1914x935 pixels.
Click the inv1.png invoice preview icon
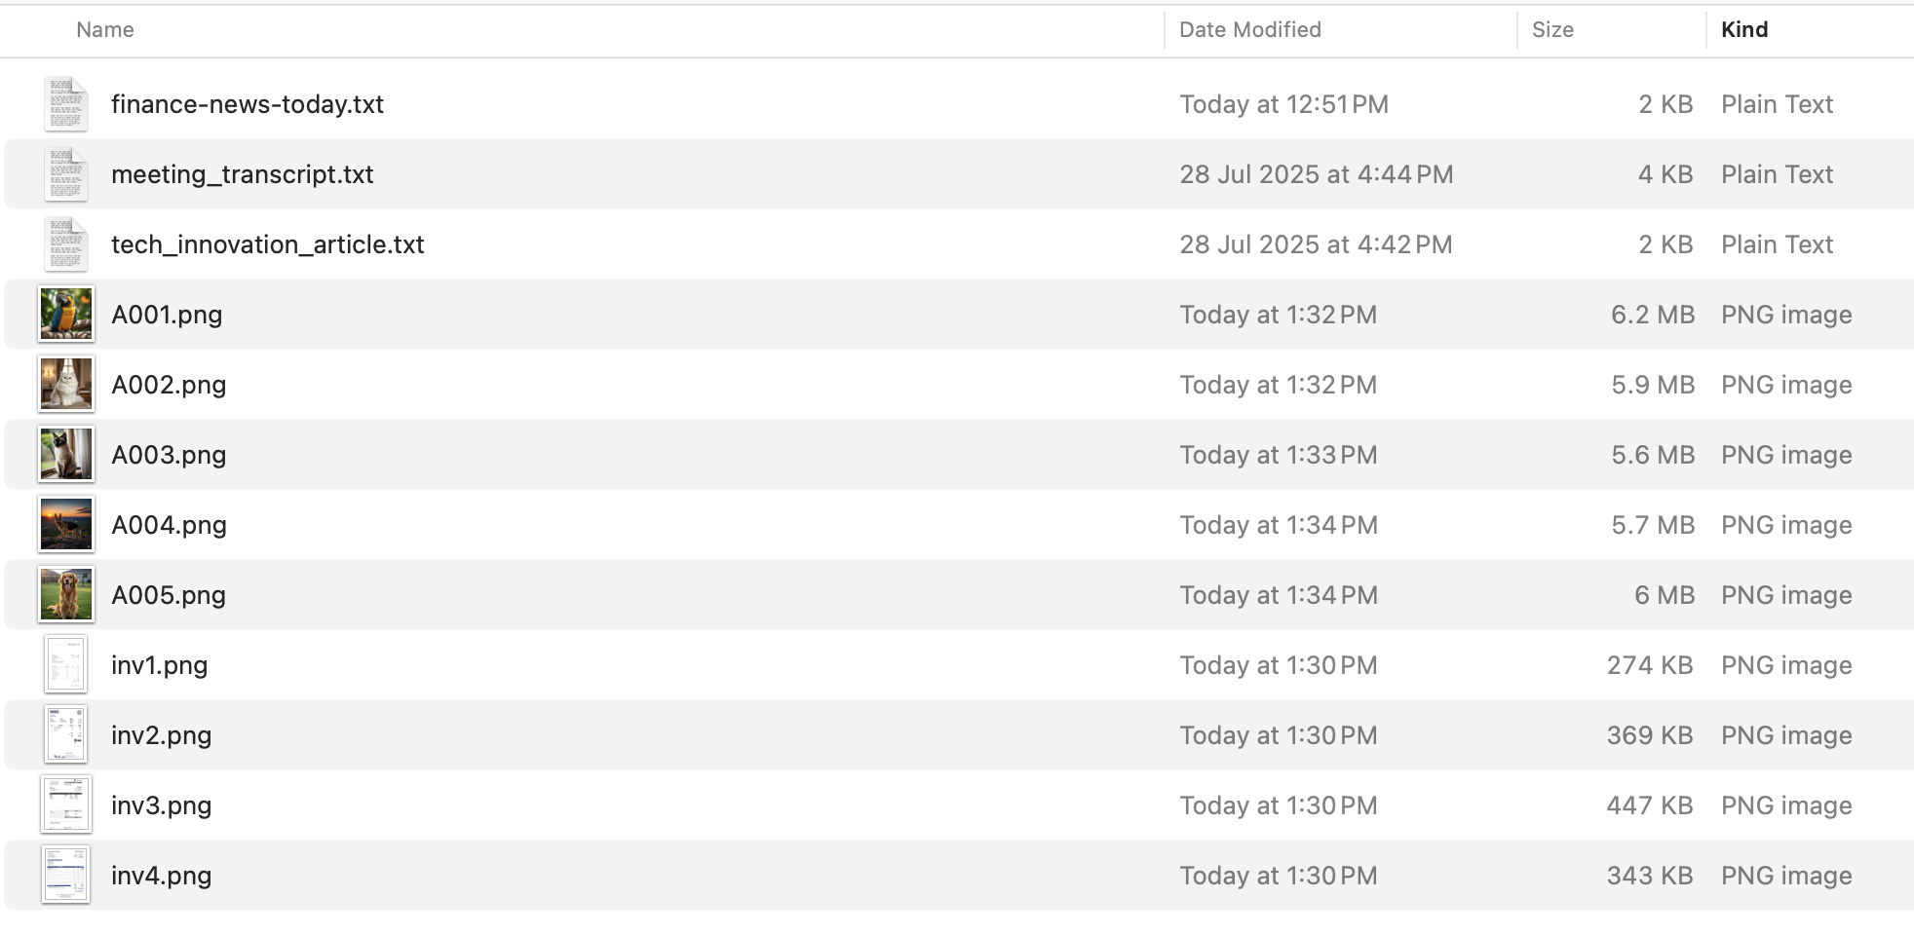[x=66, y=665]
